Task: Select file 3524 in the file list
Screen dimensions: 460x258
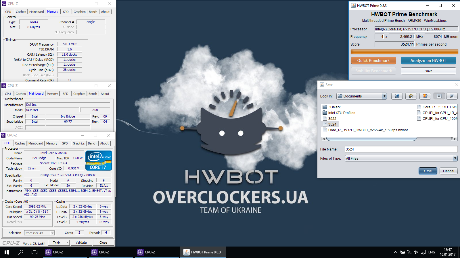Action: tap(330, 124)
